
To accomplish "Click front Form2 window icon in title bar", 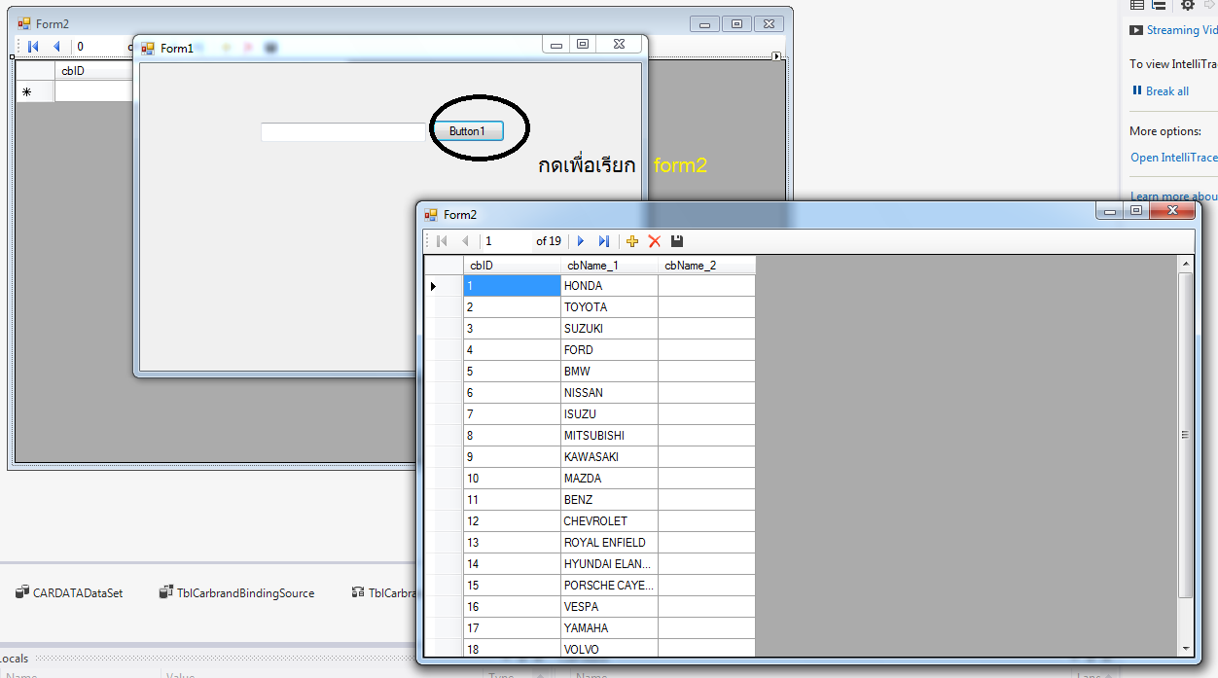I will point(431,215).
